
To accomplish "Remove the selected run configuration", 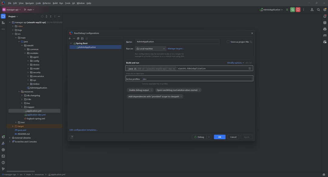I will pyautogui.click(x=74, y=39).
